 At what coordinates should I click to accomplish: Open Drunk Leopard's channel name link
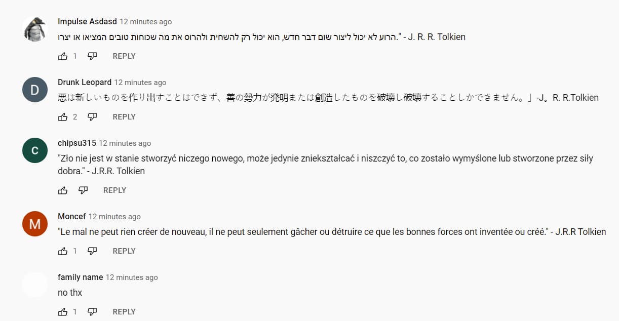pyautogui.click(x=85, y=82)
